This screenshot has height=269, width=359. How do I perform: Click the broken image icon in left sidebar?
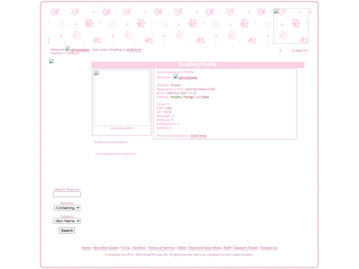click(51, 61)
